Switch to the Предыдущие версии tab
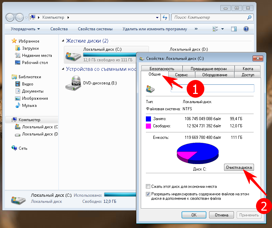Viewport: 272px width, 228px height. (x=208, y=69)
